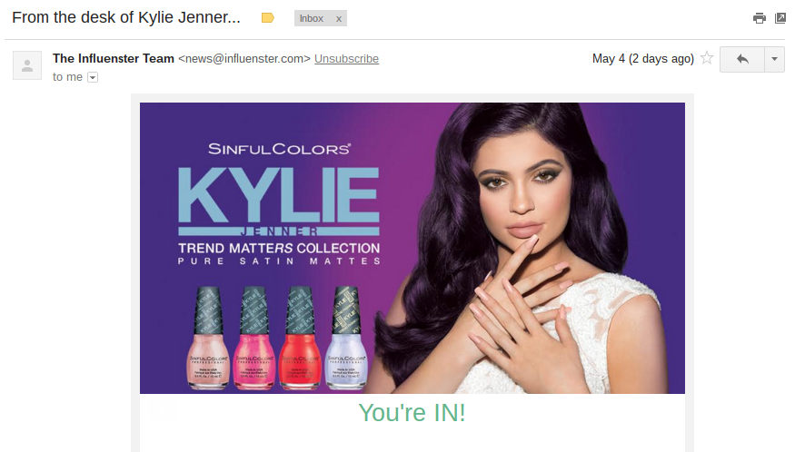The width and height of the screenshot is (795, 452).
Task: Click the sender avatar placeholder
Action: point(27,65)
